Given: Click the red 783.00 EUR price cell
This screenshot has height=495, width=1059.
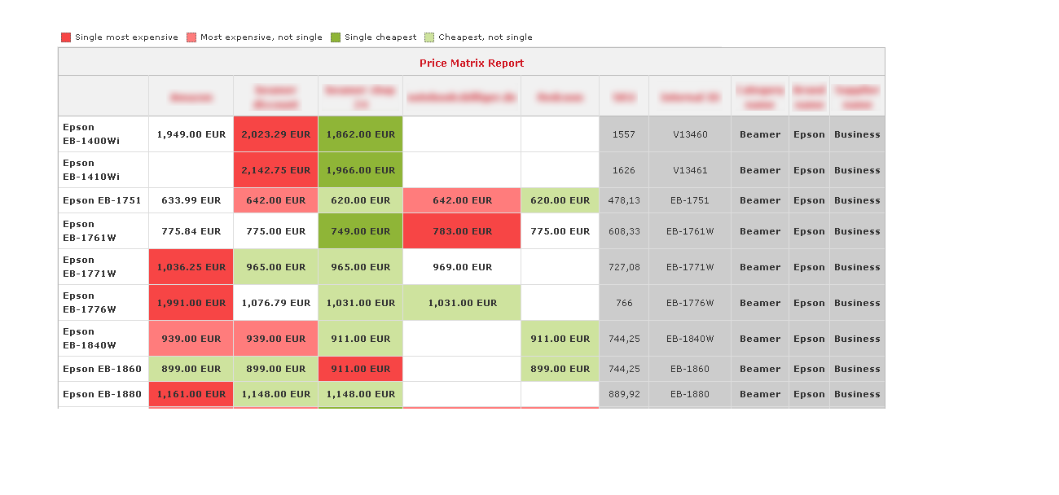Looking at the screenshot, I should [462, 231].
